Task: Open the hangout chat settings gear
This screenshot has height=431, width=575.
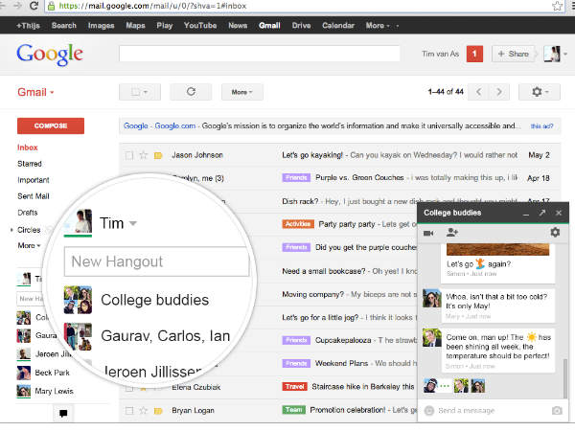Action: click(554, 233)
